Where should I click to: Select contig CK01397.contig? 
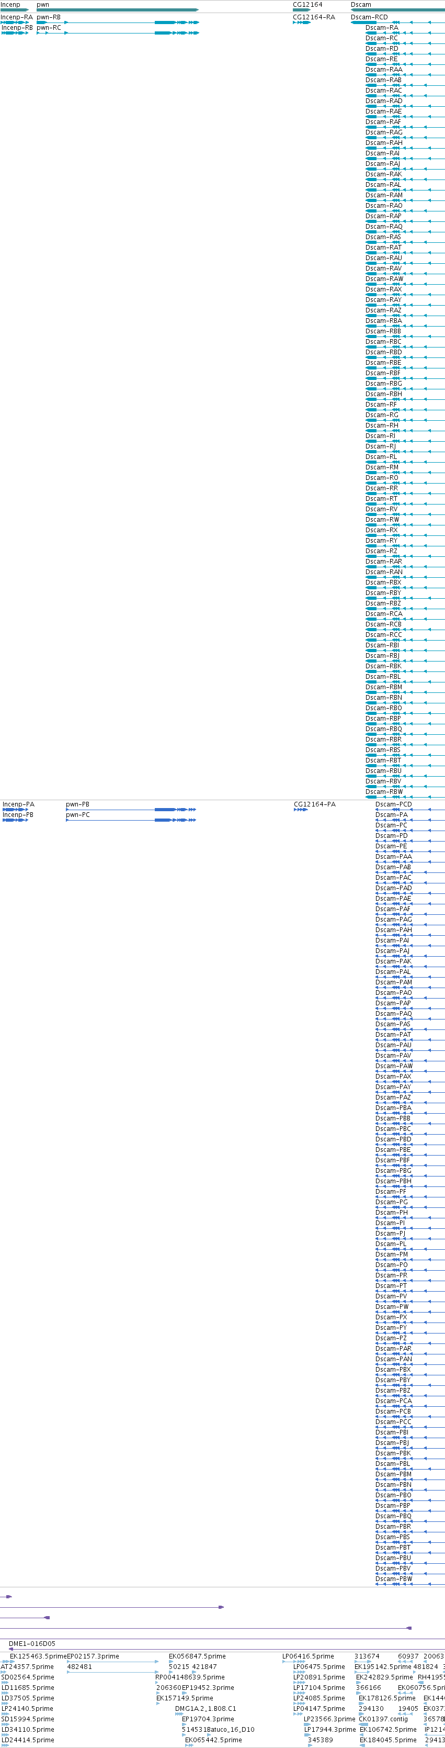click(383, 1719)
